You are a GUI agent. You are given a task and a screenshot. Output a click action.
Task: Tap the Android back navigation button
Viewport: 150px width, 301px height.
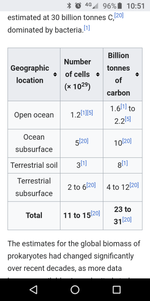click(x=34, y=289)
